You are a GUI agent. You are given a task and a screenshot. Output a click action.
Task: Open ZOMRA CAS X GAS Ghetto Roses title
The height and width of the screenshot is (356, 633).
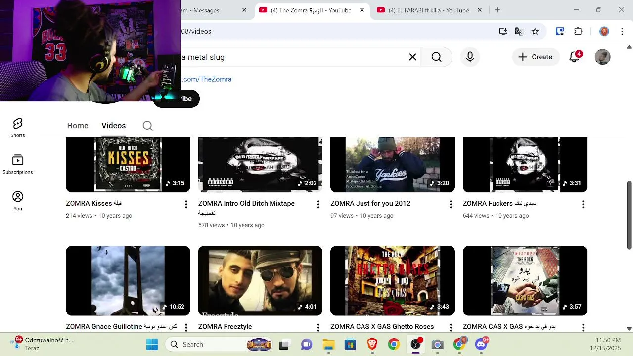click(382, 327)
